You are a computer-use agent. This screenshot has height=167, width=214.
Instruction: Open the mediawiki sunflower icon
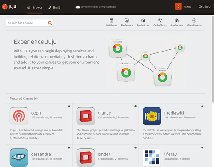tap(152, 116)
